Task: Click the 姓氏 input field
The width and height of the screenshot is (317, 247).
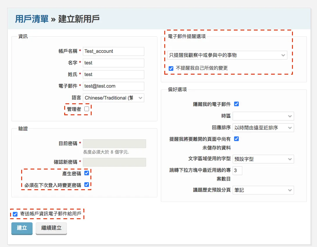Action: click(x=113, y=75)
